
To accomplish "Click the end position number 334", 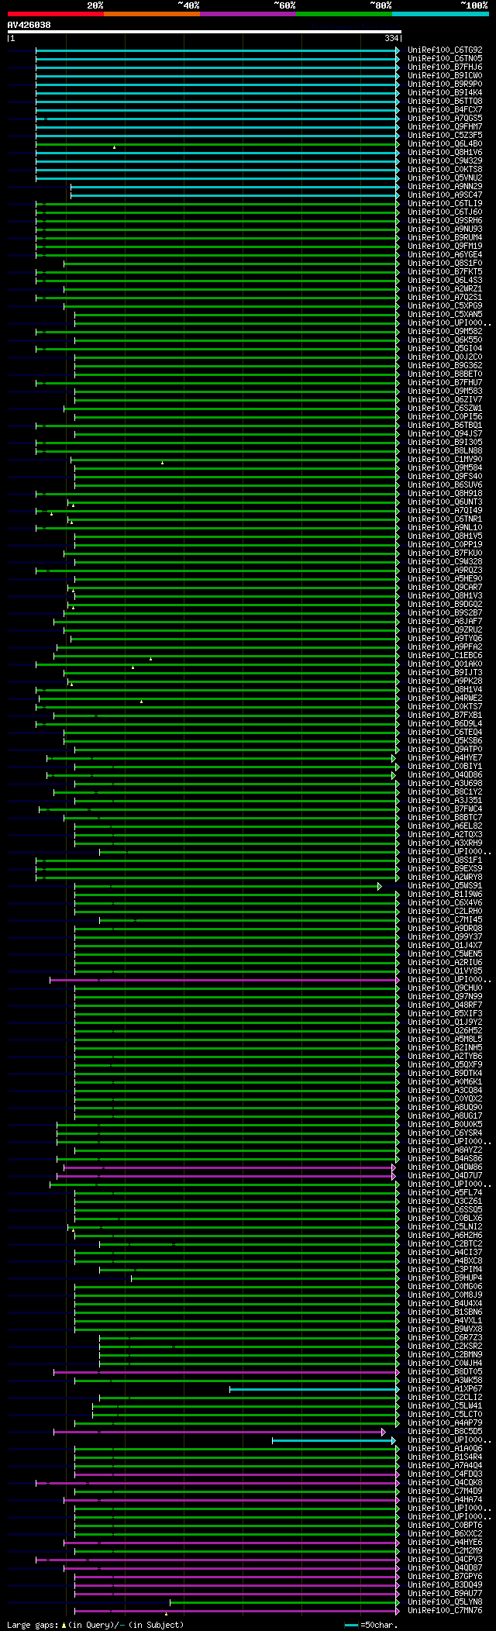I will click(391, 39).
